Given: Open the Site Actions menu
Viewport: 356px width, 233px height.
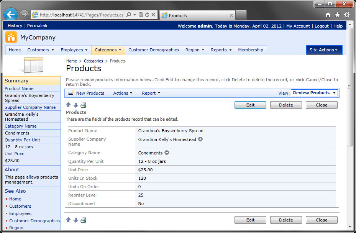Looking at the screenshot, I should 324,50.
